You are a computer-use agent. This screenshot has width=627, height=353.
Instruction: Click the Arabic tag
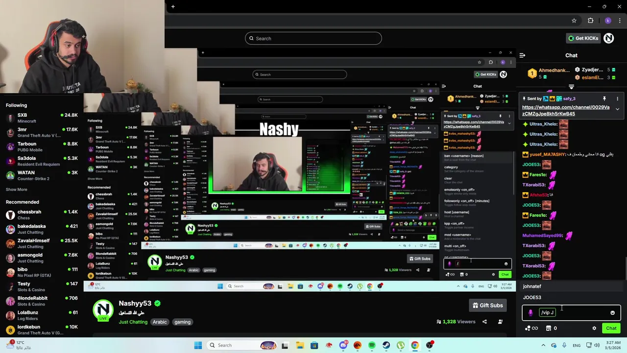coord(160,322)
